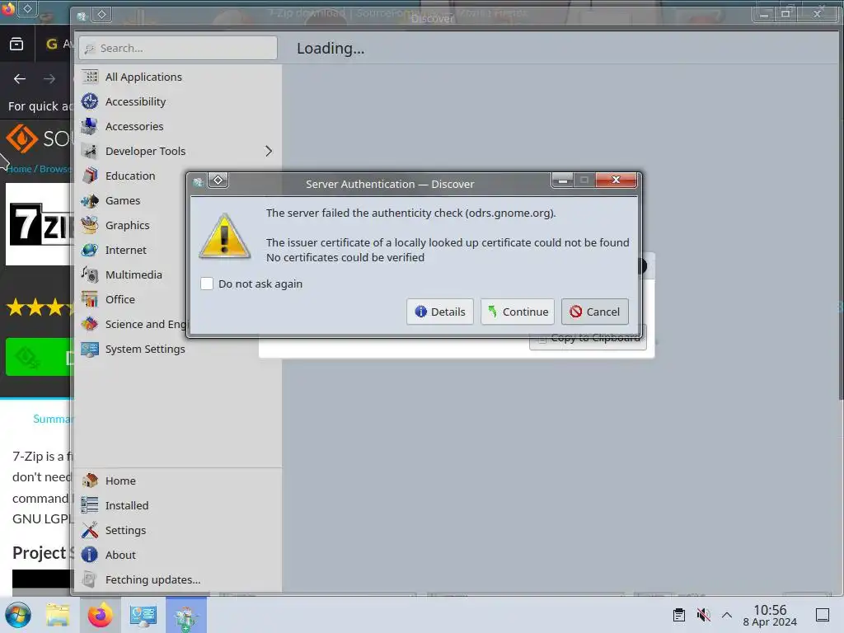The image size is (844, 633).
Task: Open the start menu launcher
Action: point(18,615)
